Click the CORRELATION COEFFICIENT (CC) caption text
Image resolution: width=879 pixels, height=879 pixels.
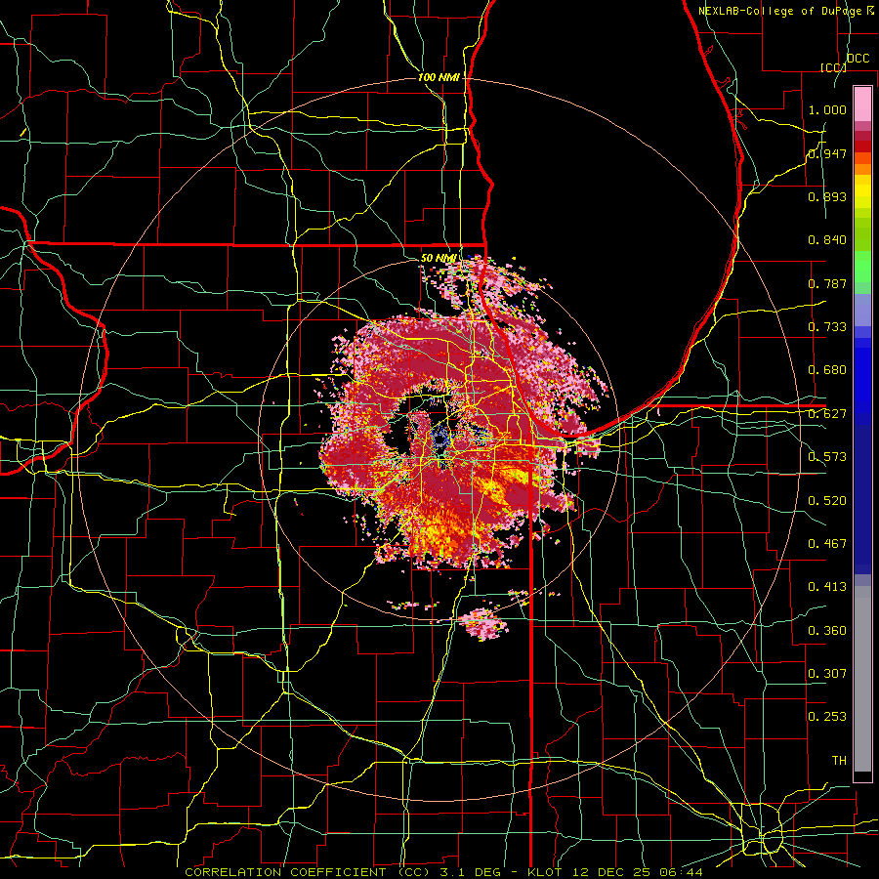[x=308, y=872]
